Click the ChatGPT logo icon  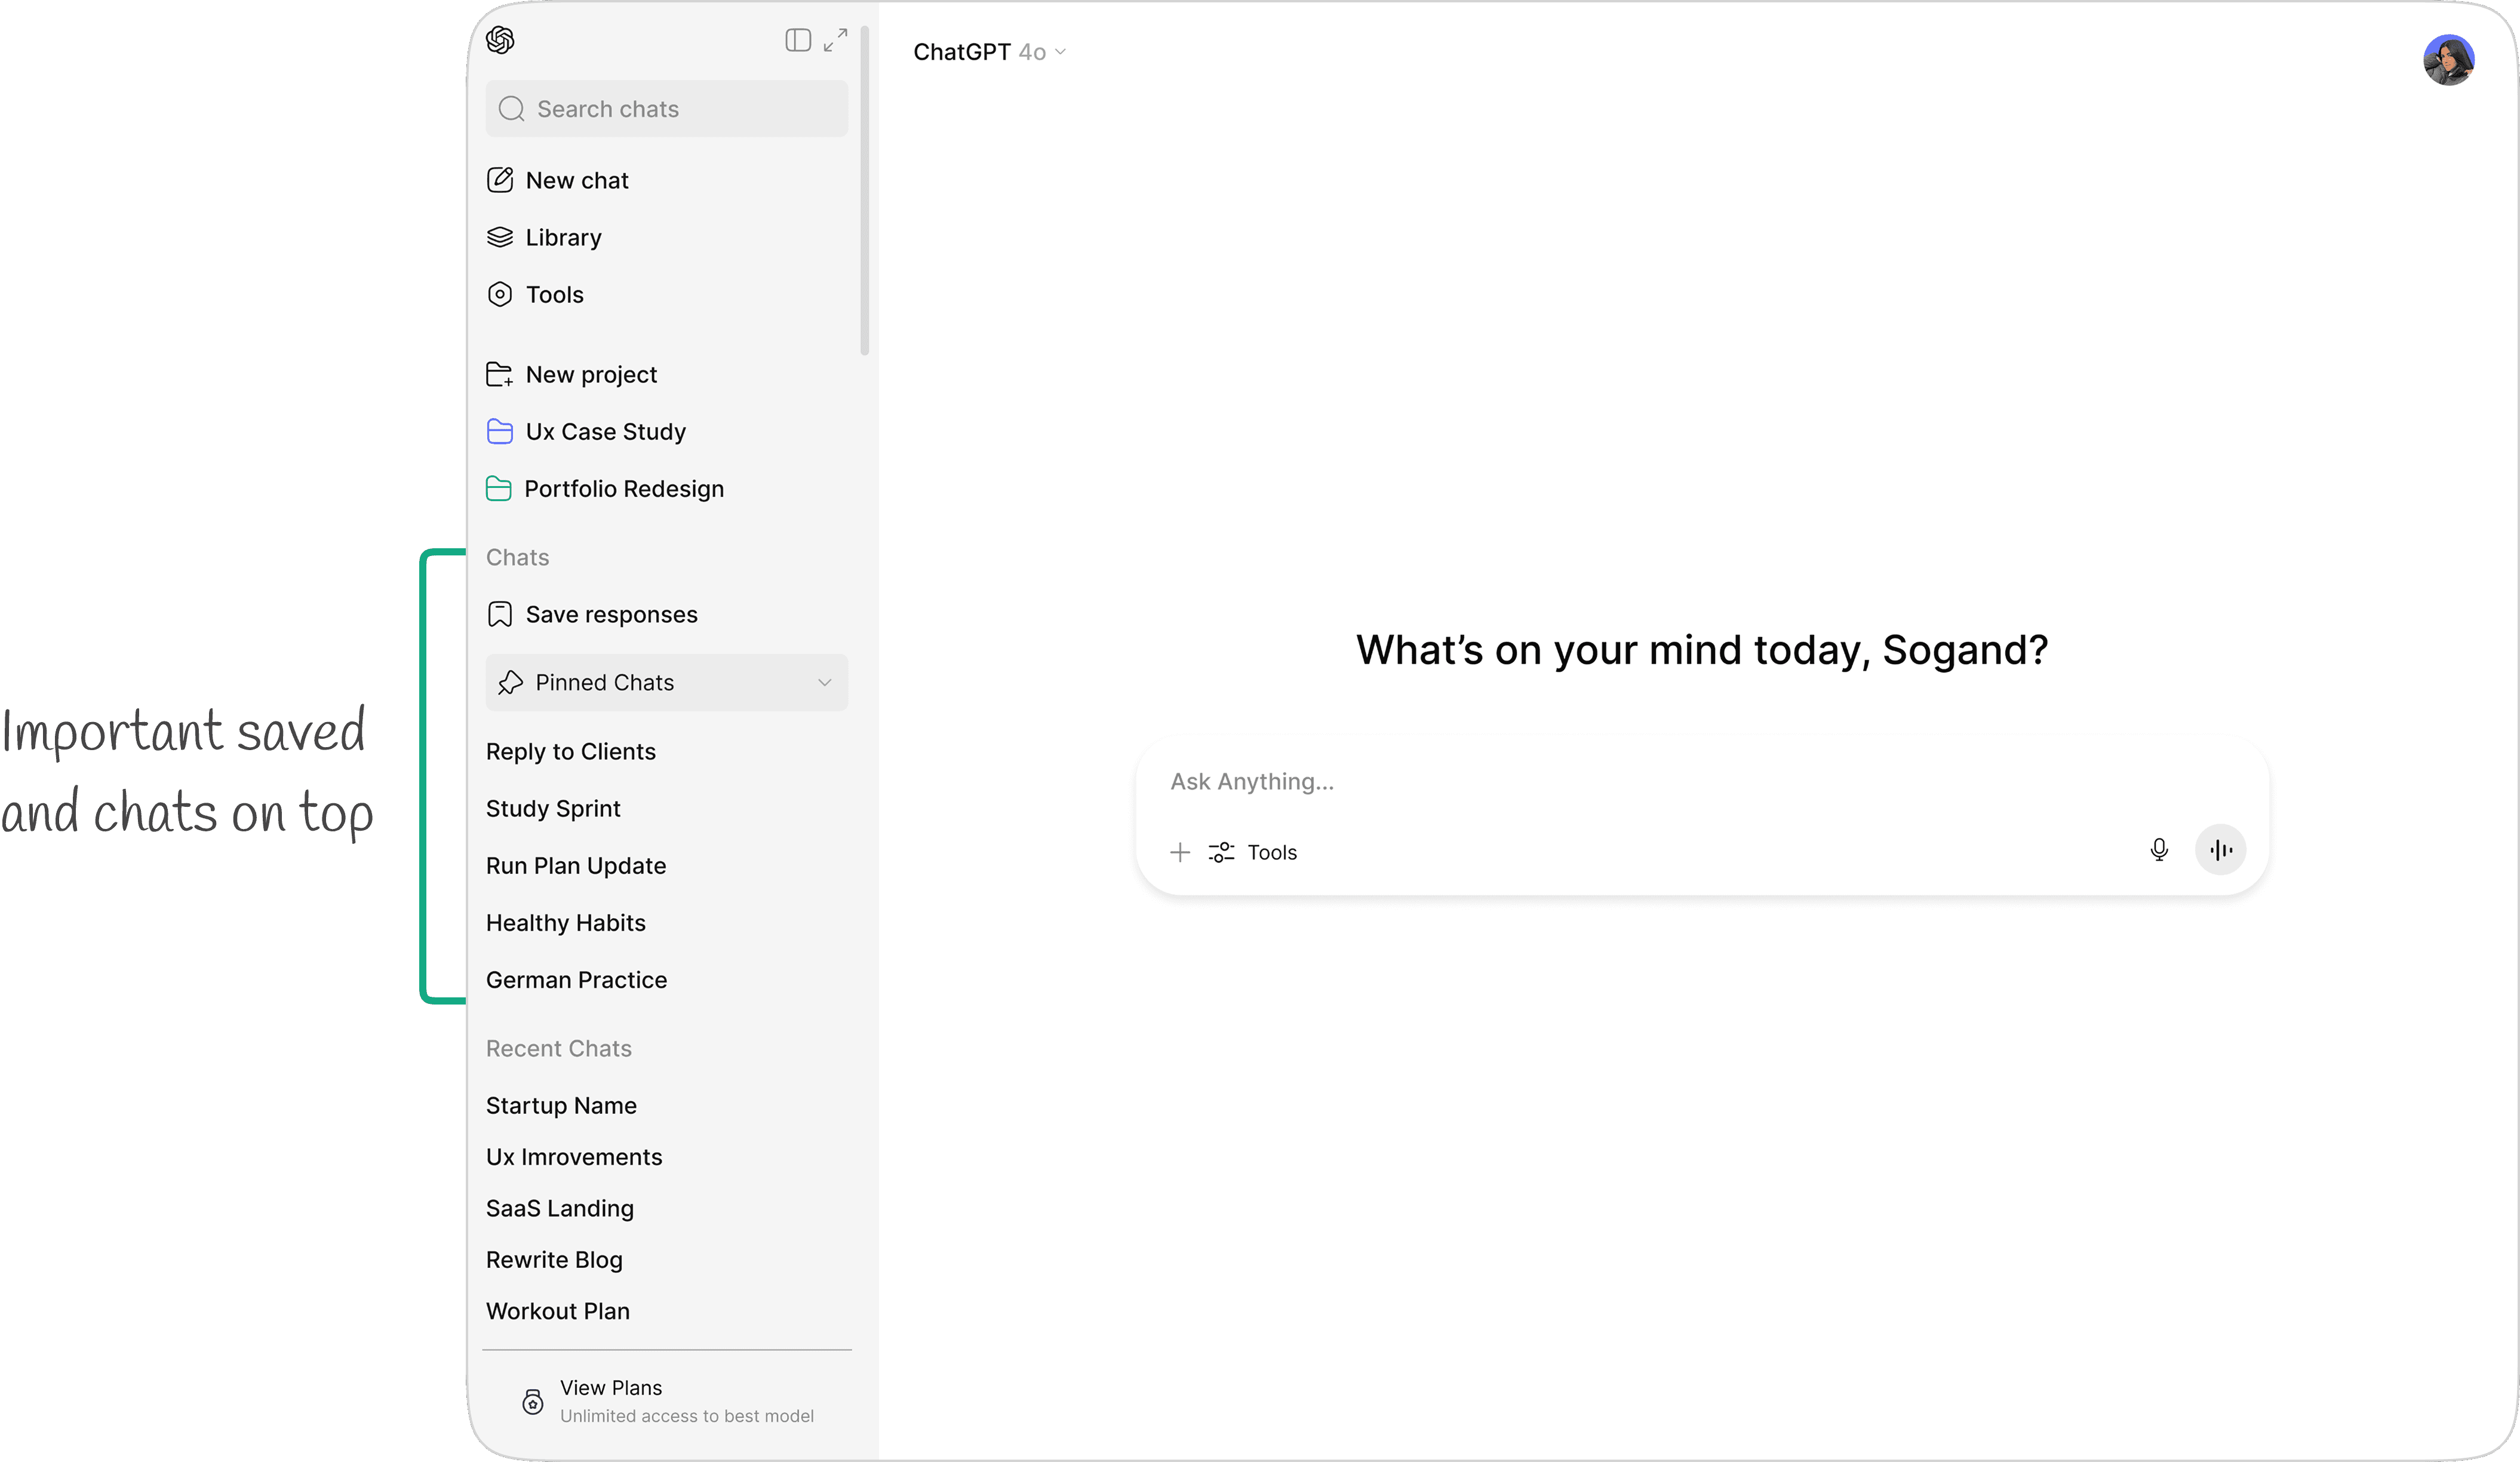tap(500, 40)
